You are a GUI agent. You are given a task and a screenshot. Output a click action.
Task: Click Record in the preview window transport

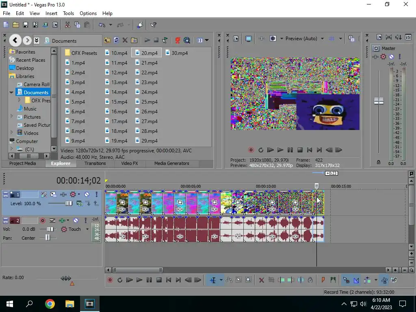click(x=251, y=150)
